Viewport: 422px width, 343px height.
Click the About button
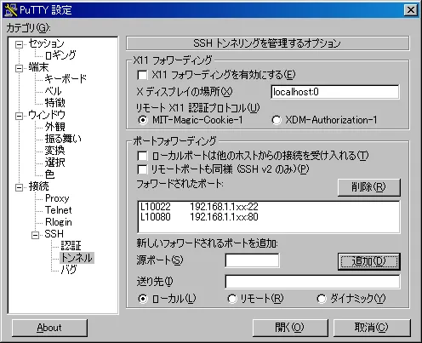click(49, 328)
